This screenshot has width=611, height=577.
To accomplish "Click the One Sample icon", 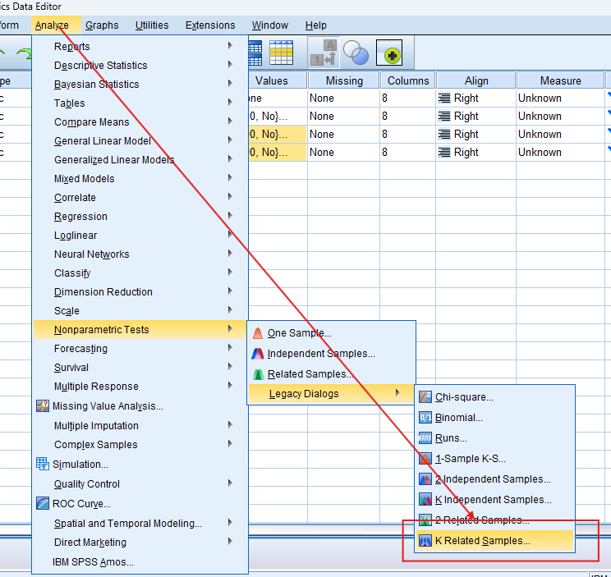I will click(258, 333).
